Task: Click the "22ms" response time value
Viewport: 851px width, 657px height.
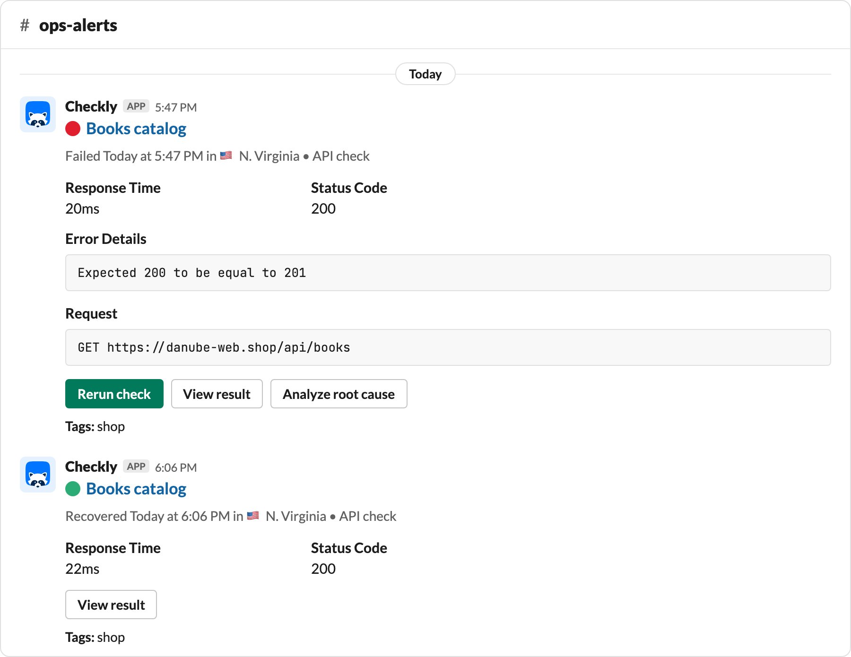Action: (x=82, y=569)
